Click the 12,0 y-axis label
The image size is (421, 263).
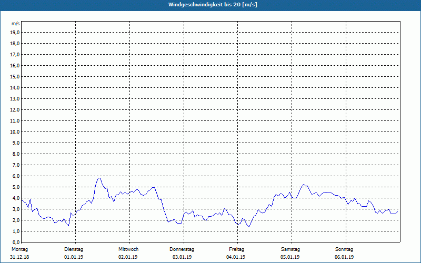[x=15, y=109]
